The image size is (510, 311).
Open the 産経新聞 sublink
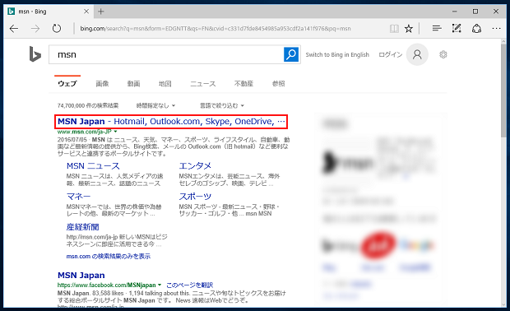82,227
